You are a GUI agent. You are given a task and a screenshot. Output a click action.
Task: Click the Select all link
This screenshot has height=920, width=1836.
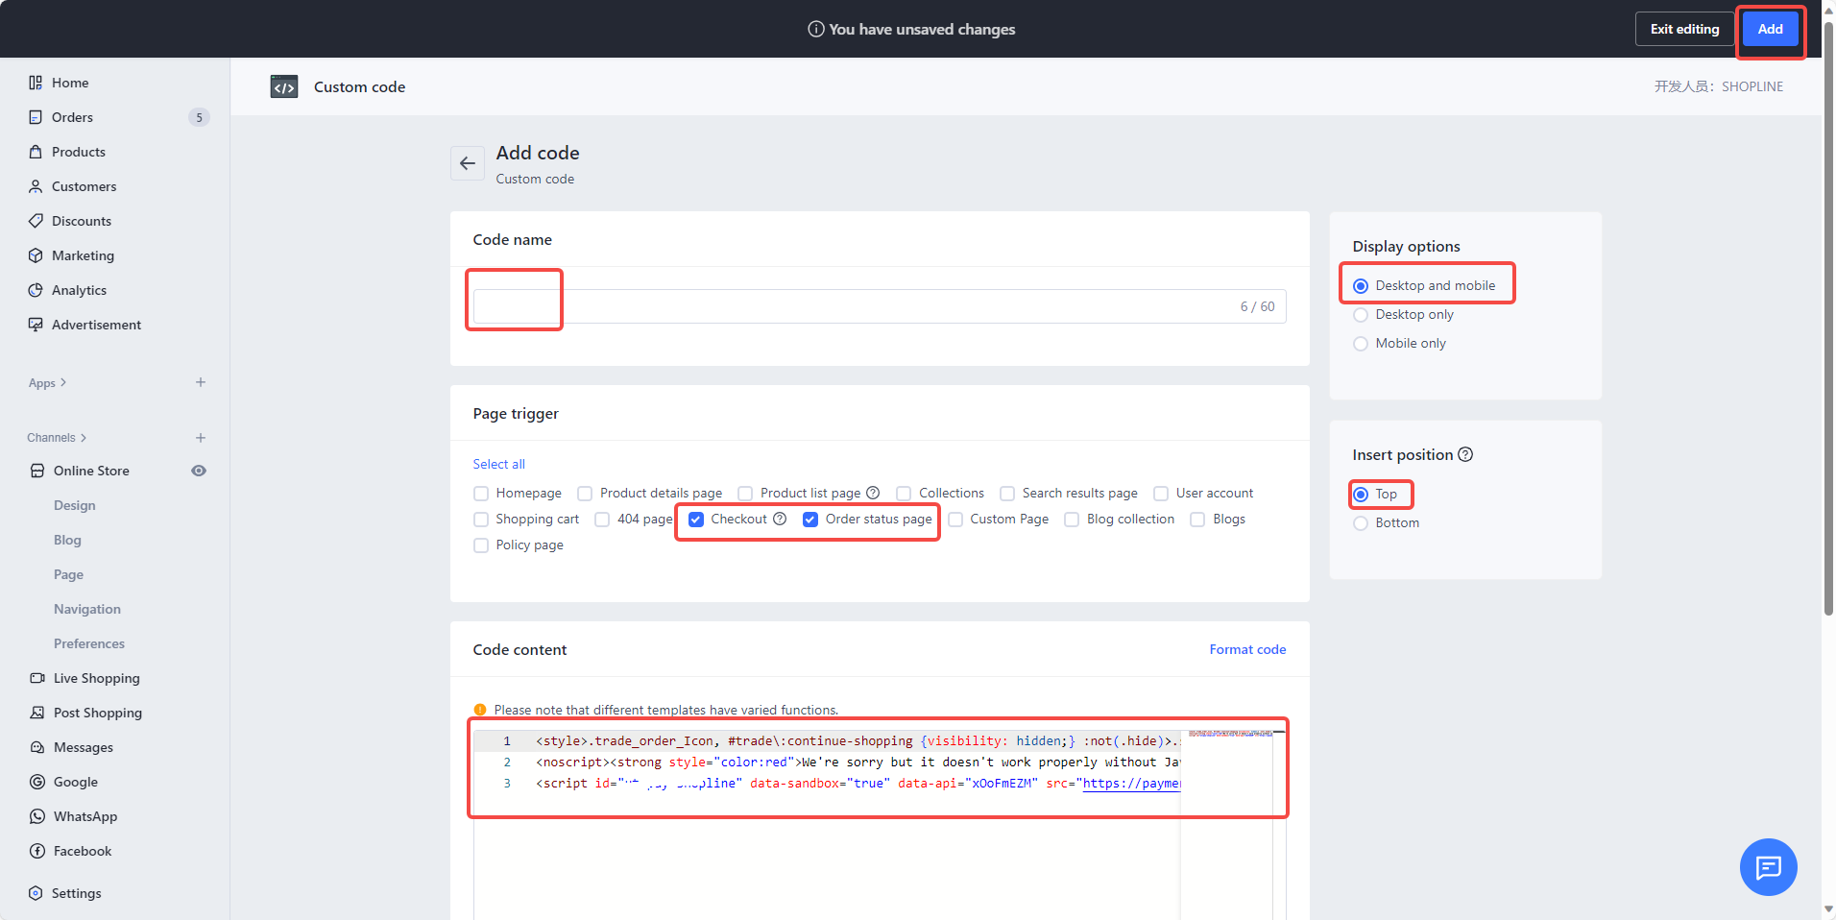click(498, 464)
